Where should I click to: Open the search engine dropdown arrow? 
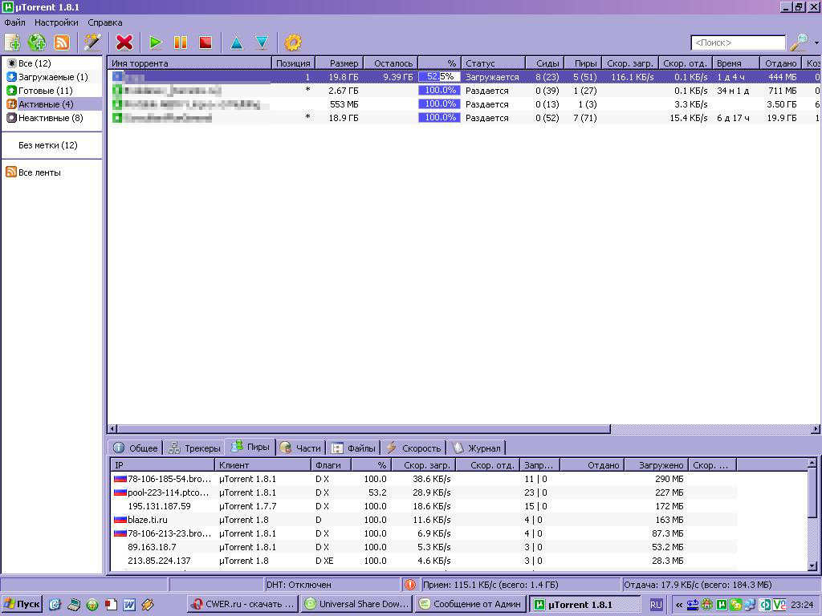pyautogui.click(x=816, y=43)
